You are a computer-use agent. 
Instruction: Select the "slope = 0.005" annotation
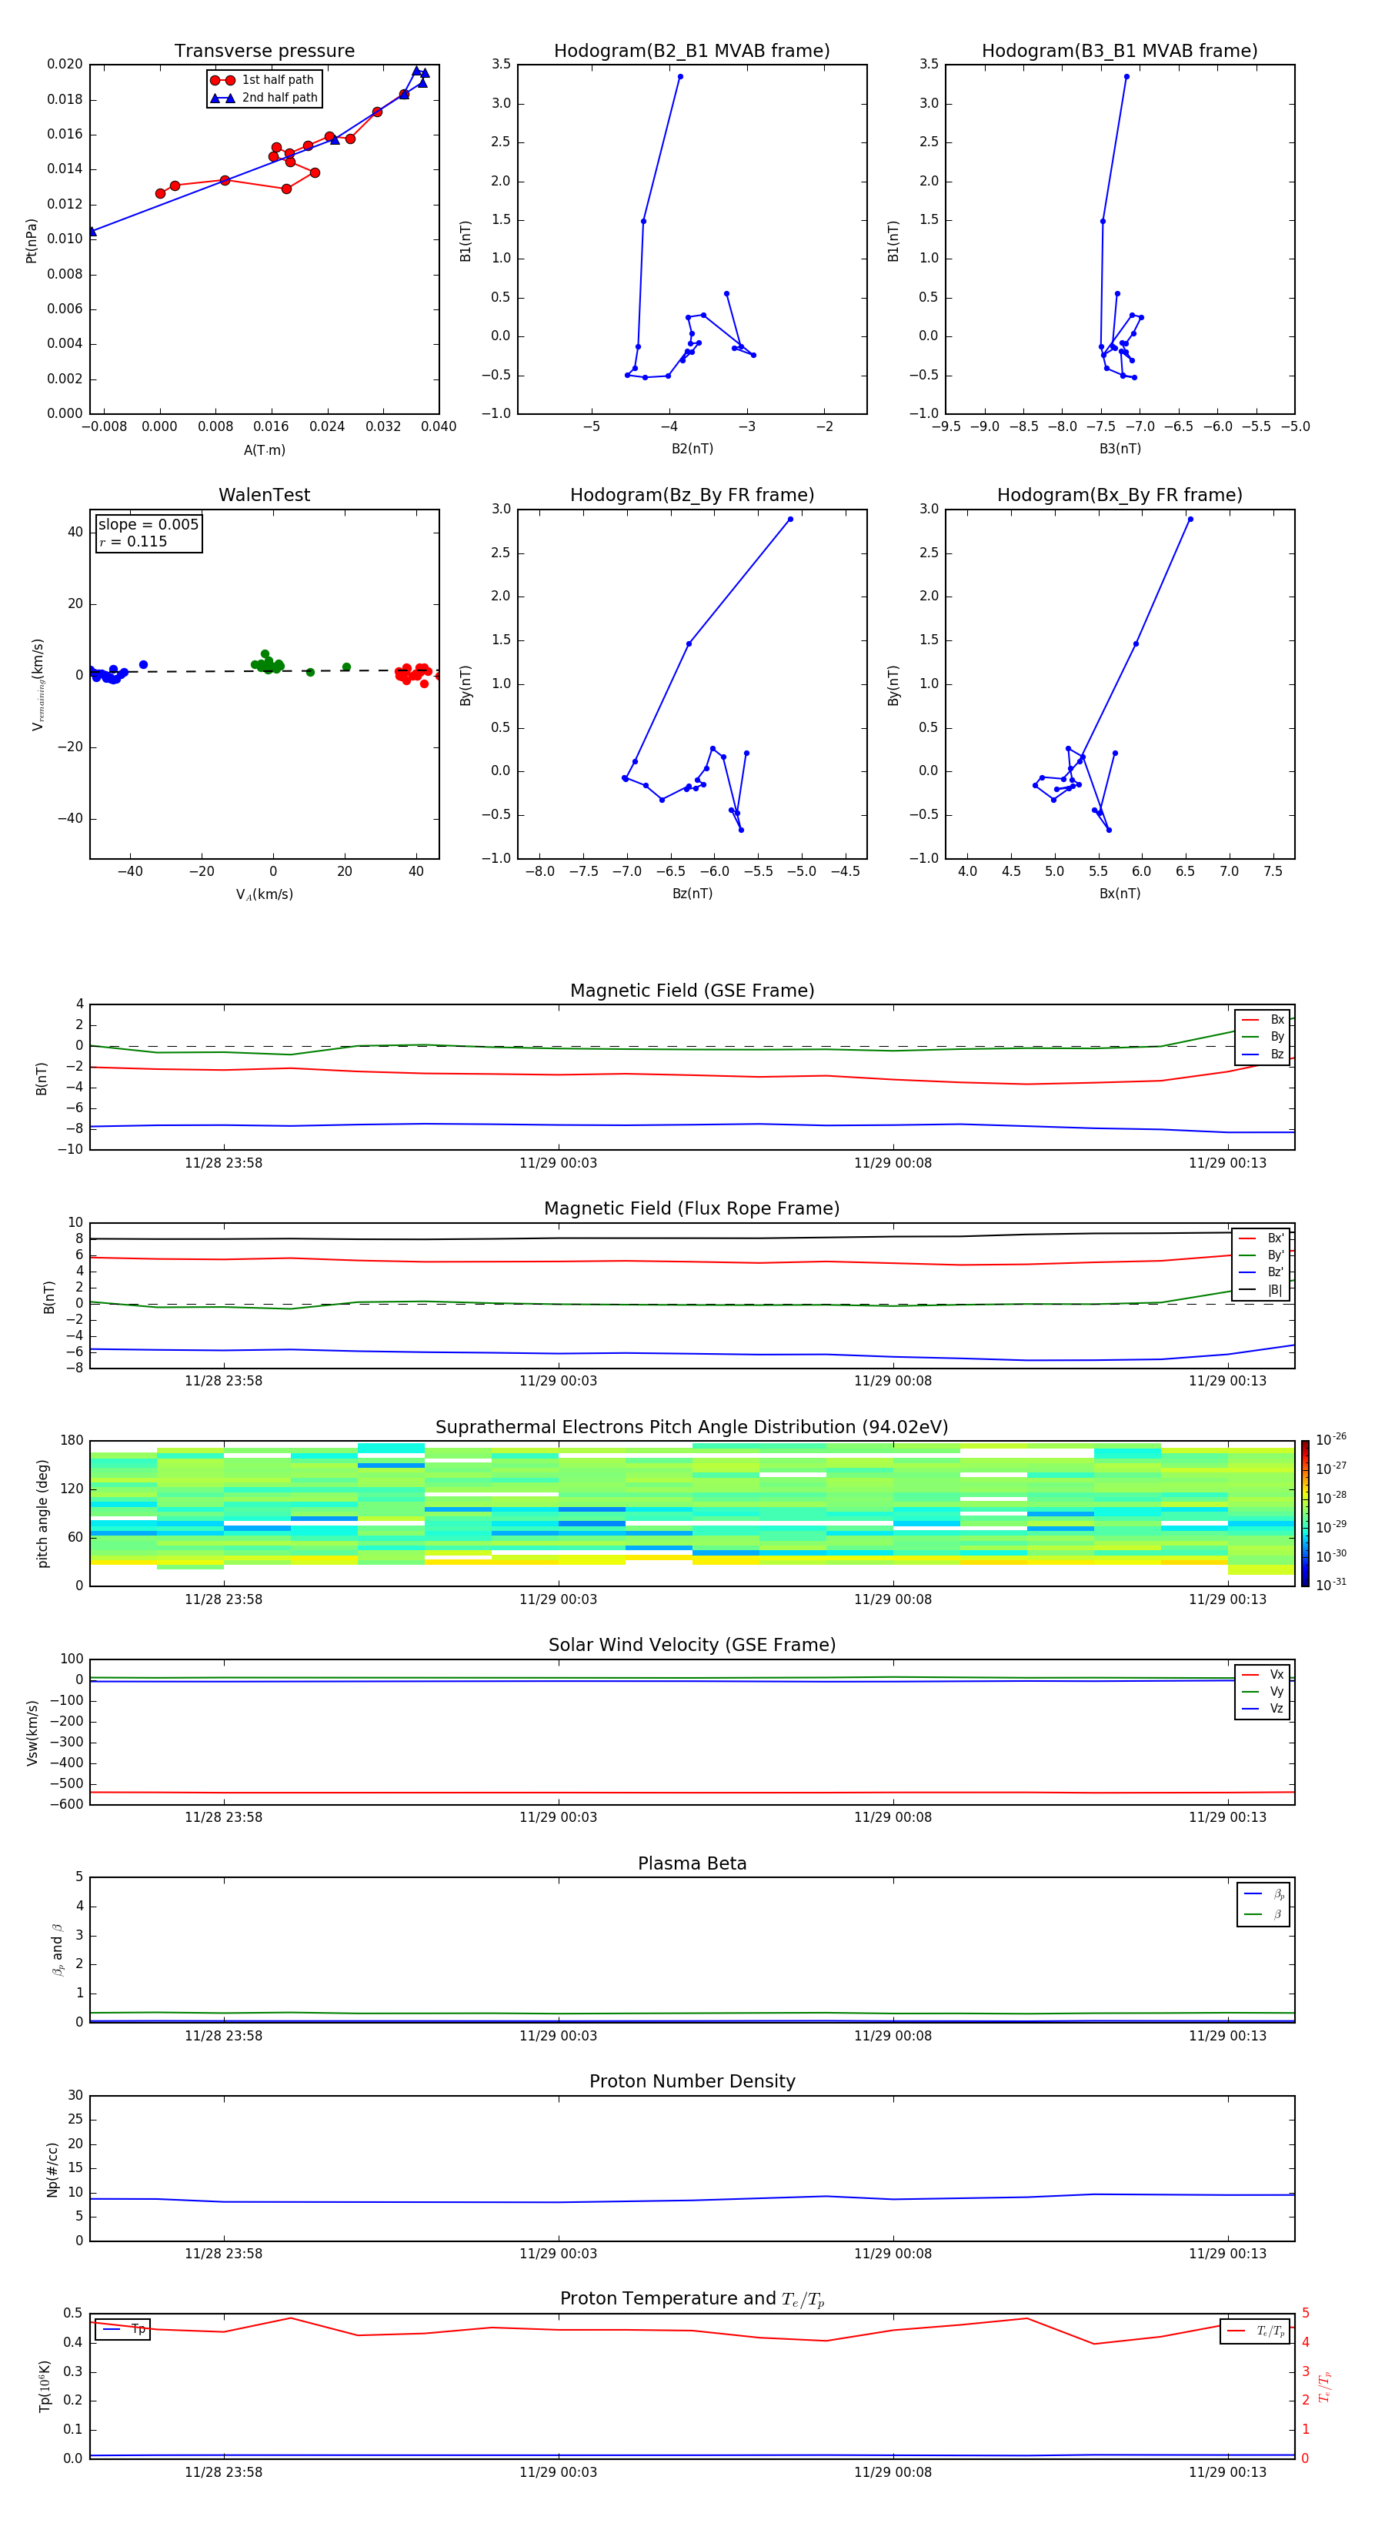click(149, 525)
